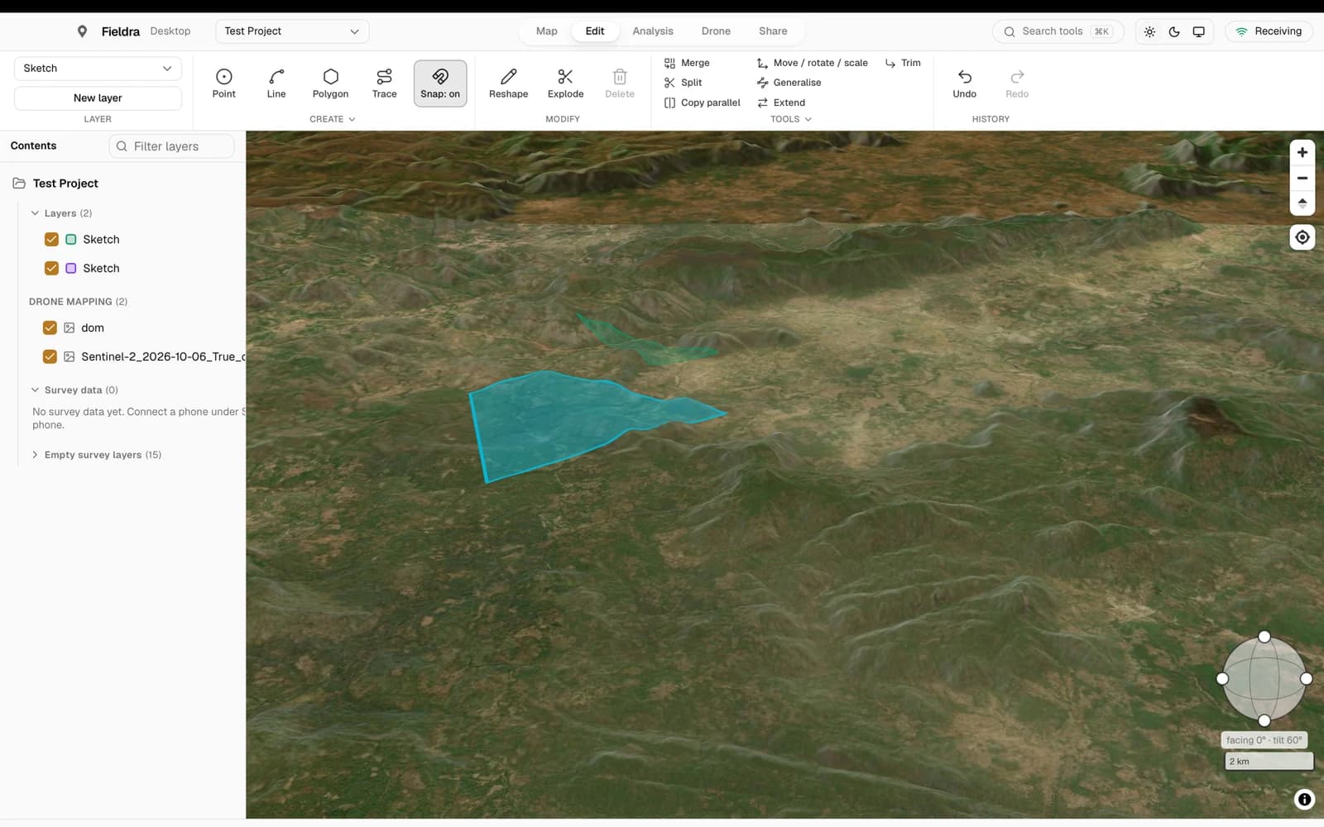Viewport: 1324px width, 827px height.
Task: Collapse the Layers (2) group
Action: coord(35,213)
